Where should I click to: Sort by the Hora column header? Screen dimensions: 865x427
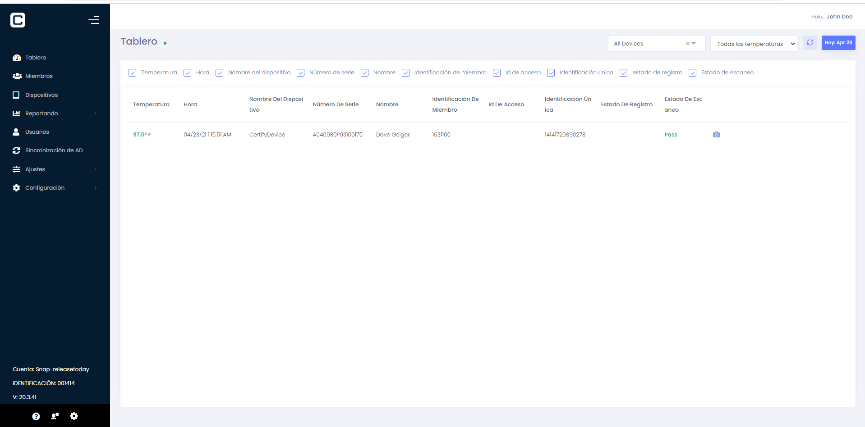click(x=190, y=104)
